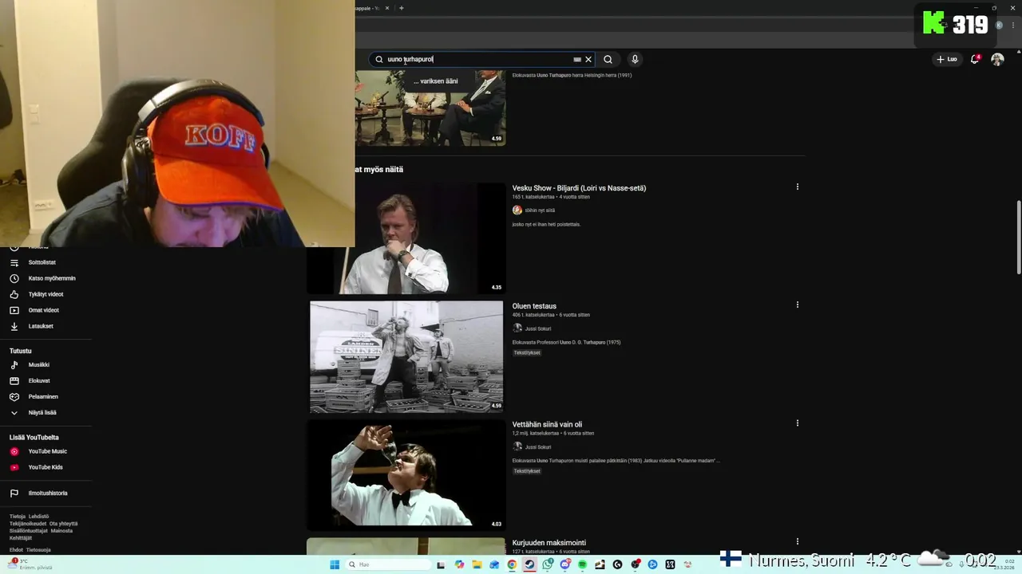Open Jussi Sokuri channel under Oluen testaus
The height and width of the screenshot is (574, 1022).
537,328
